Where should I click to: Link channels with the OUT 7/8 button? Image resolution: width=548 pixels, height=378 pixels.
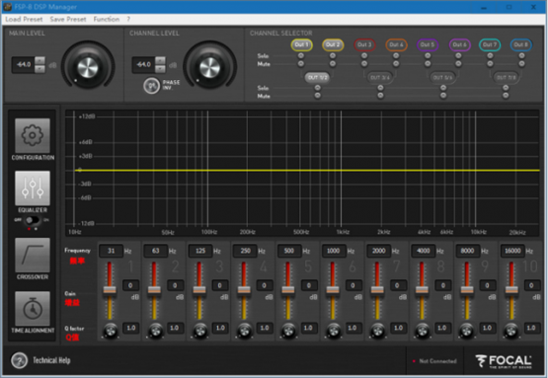tap(507, 78)
